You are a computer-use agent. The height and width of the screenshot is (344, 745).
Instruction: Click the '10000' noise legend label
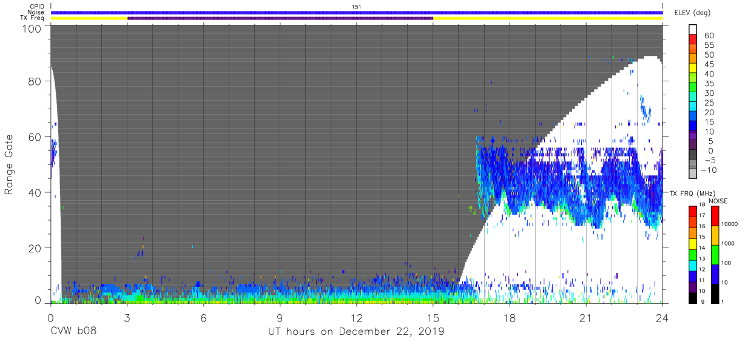729,224
